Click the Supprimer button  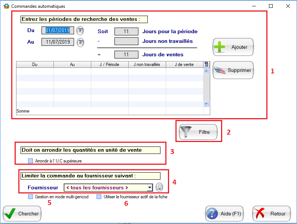(x=233, y=70)
